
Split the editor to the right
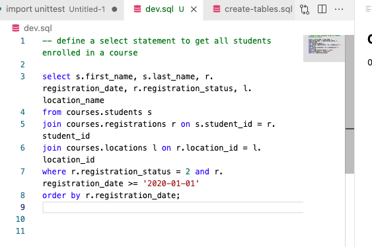322,9
